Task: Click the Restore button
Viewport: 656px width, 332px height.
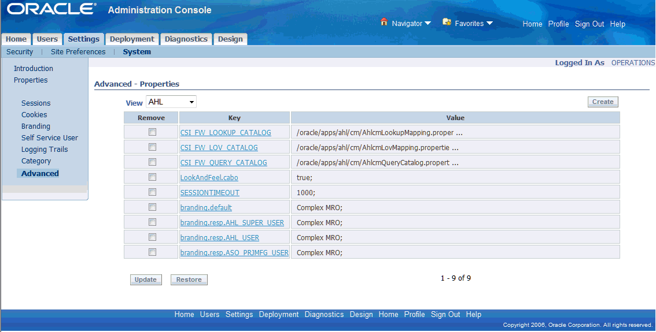Action: click(189, 280)
